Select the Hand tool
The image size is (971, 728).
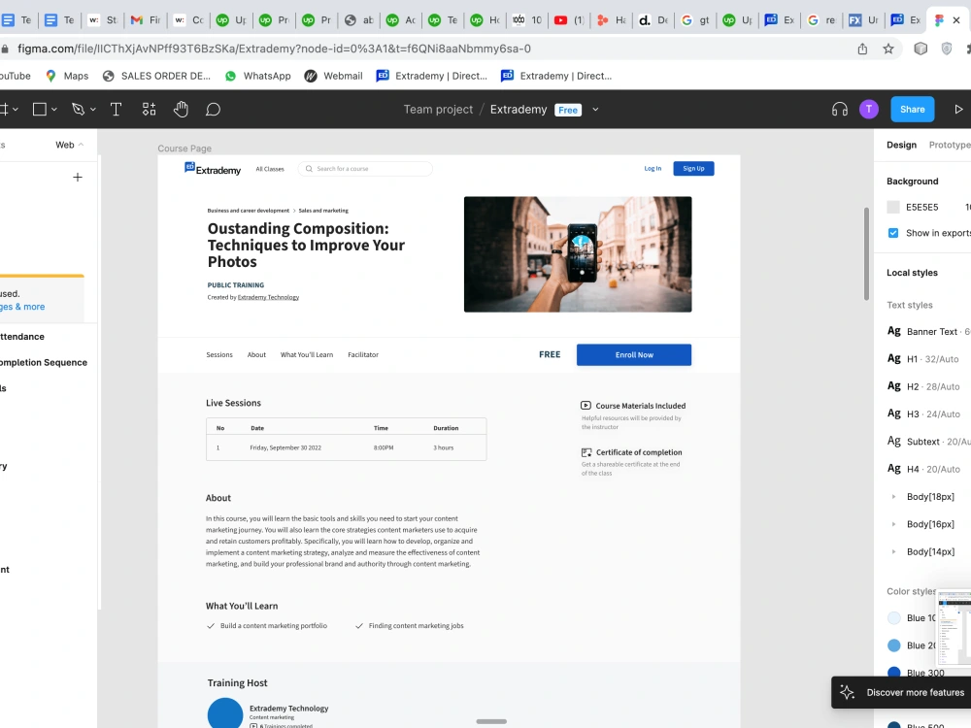(x=181, y=110)
